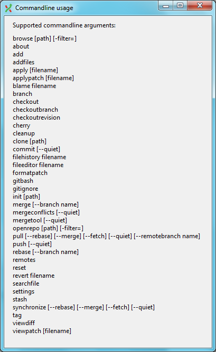
Task: Select the 'checkoutrevision' argument line
Action: tap(36, 118)
